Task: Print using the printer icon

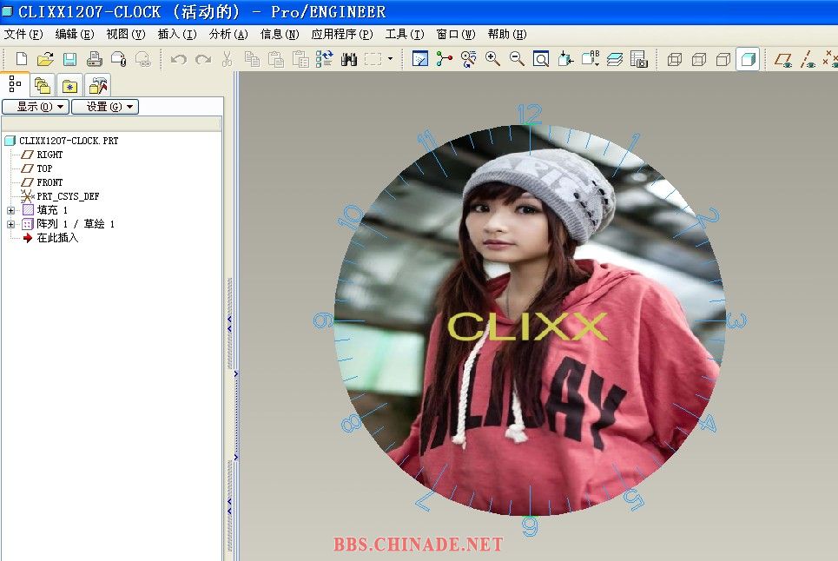Action: coord(94,59)
